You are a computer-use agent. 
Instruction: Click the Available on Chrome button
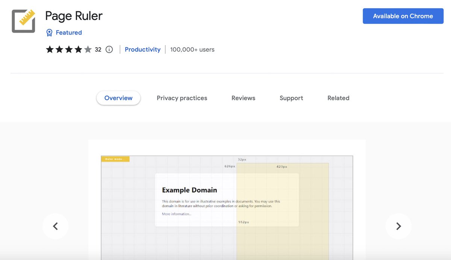(x=403, y=16)
